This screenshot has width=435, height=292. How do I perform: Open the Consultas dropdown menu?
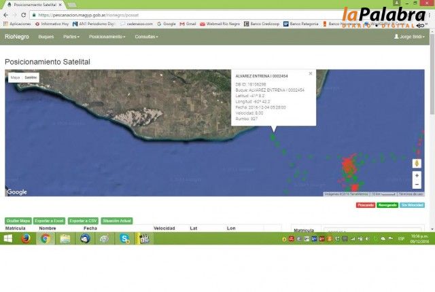tap(146, 36)
